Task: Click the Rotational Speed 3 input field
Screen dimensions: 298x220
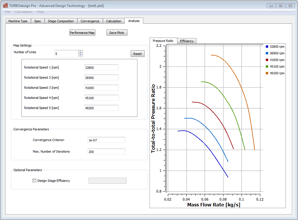Action: (101, 88)
